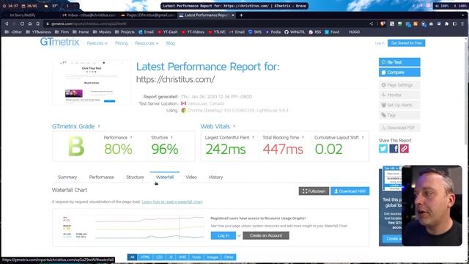Open the browser hamburger menu
469x264 pixels.
(462, 23)
